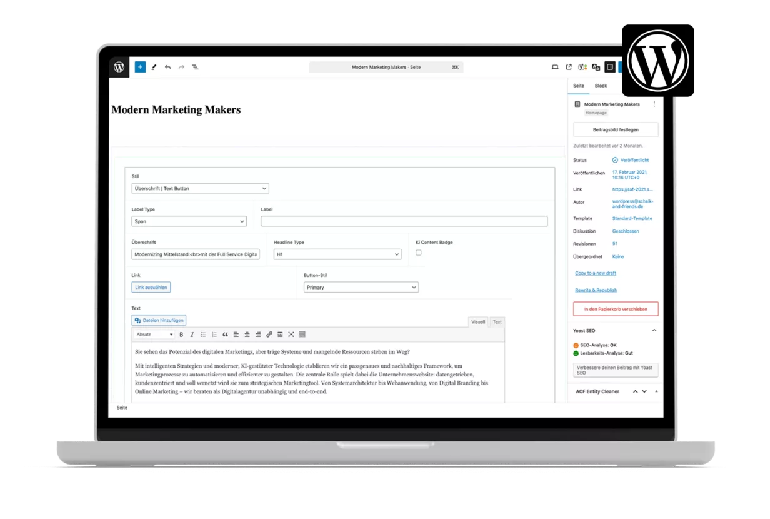The width and height of the screenshot is (770, 519).
Task: Move ACF Entity Cleaner panel up
Action: click(636, 391)
